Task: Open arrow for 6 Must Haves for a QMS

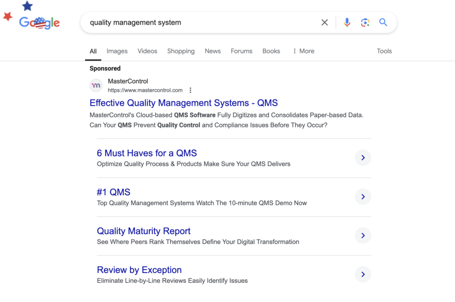Action: pos(363,158)
